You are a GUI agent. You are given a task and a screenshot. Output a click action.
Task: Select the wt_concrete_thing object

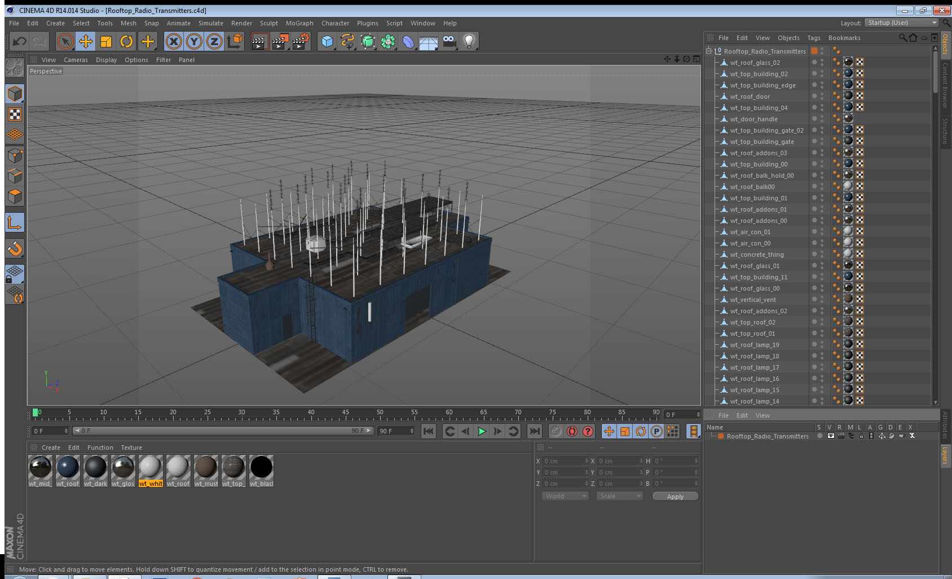[x=757, y=255]
